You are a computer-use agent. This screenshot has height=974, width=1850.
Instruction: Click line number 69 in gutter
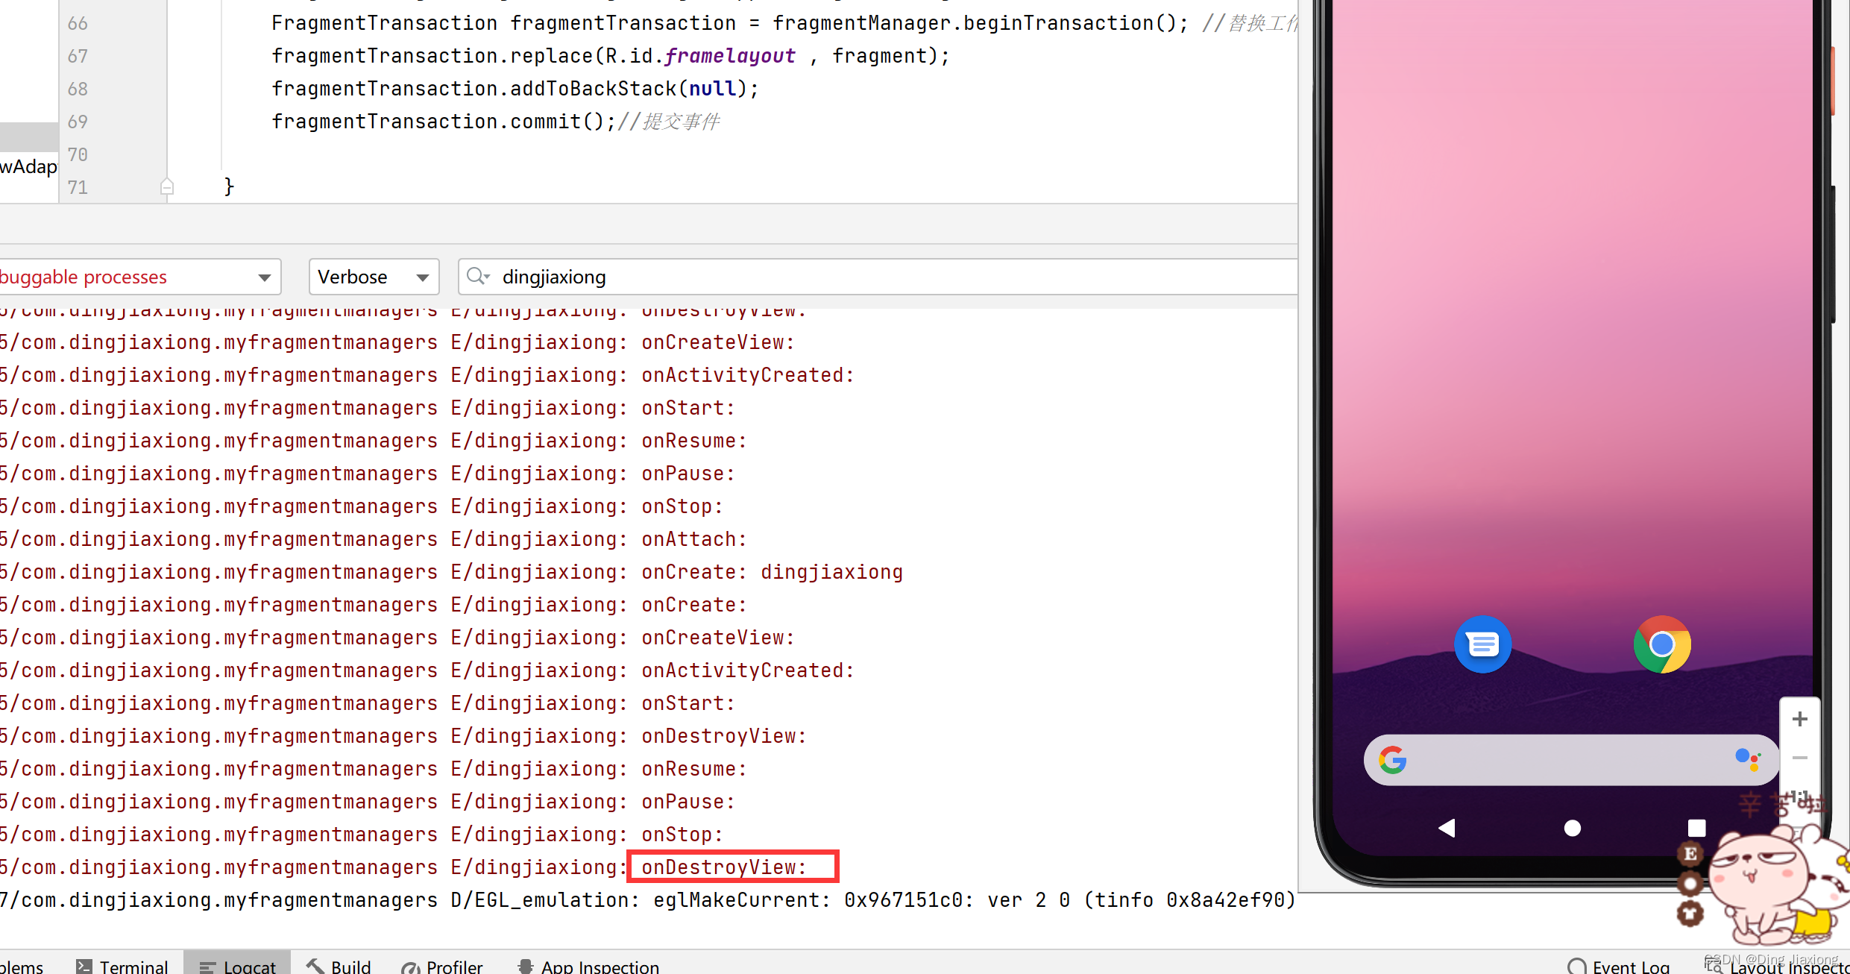pyautogui.click(x=78, y=122)
